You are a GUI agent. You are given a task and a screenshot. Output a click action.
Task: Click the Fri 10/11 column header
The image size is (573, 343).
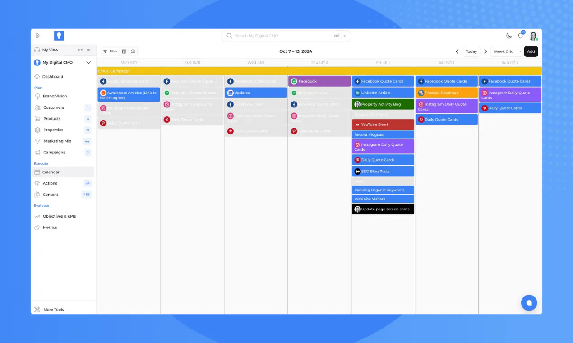383,63
